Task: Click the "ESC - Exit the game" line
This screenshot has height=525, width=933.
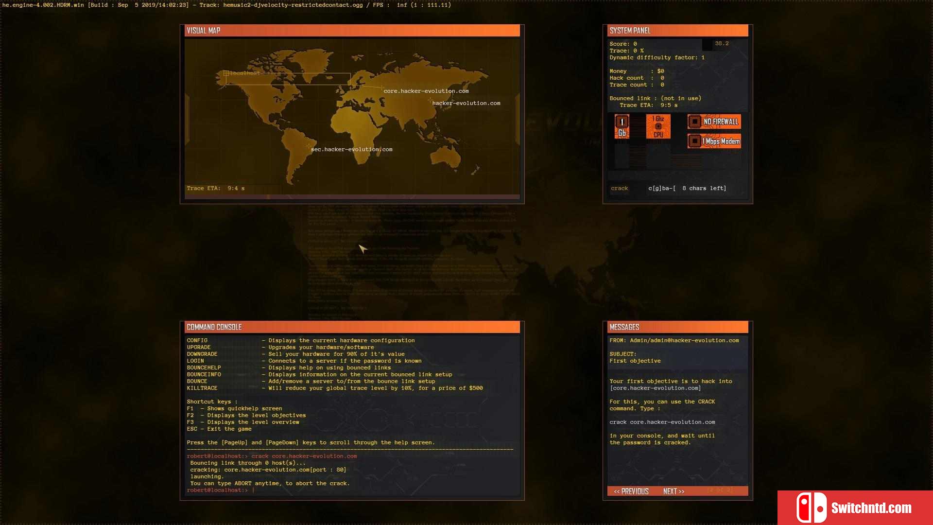Action: [x=219, y=429]
